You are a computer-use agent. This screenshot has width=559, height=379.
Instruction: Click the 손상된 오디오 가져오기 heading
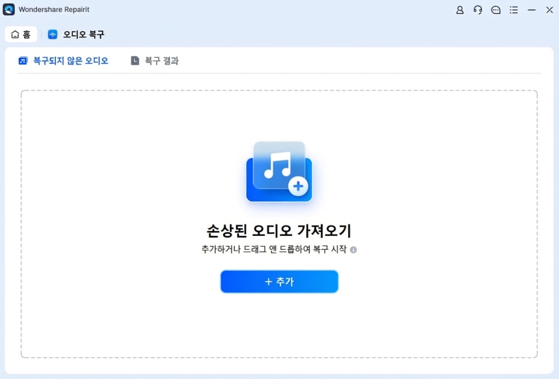(279, 230)
